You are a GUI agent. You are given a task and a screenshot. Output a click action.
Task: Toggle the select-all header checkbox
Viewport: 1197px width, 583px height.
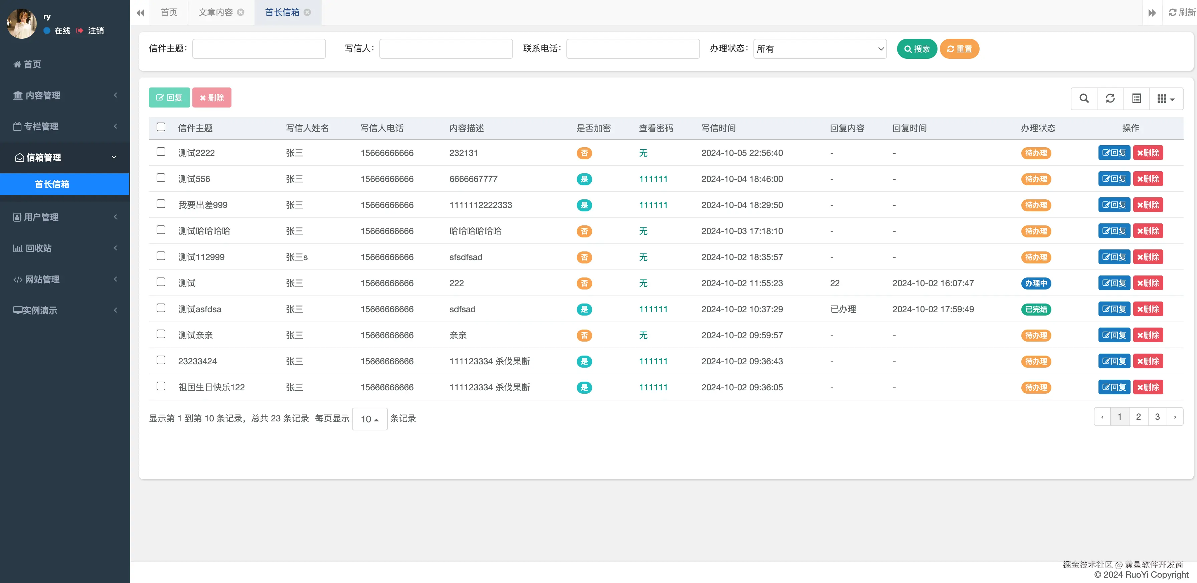click(x=161, y=127)
